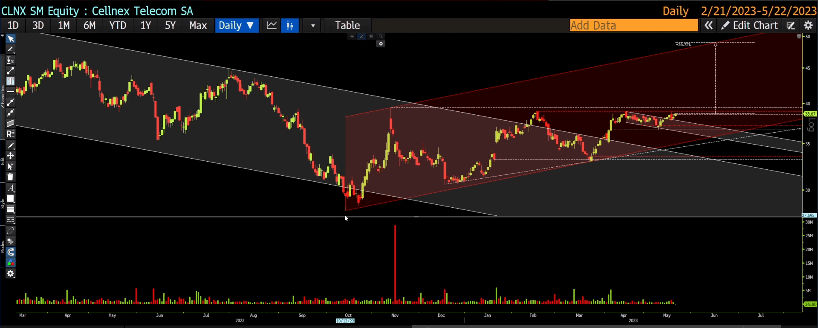Open the Table view
This screenshot has height=328, width=818.
click(347, 26)
